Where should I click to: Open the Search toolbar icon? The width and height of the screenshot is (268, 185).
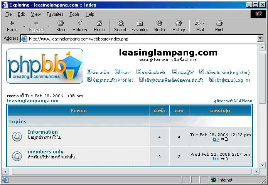(x=121, y=24)
